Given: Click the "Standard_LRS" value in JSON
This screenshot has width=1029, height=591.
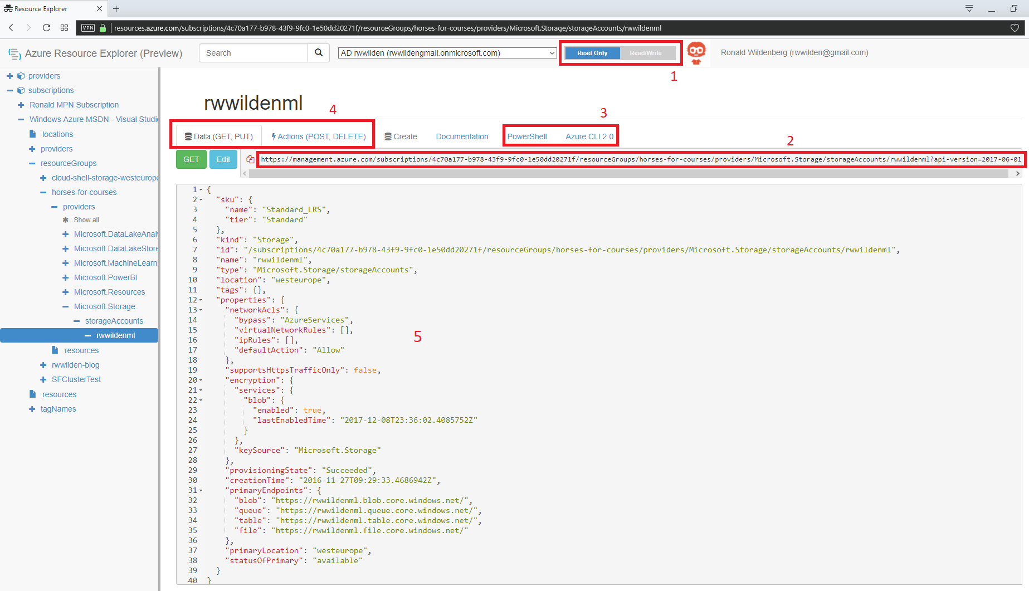Looking at the screenshot, I should (294, 209).
